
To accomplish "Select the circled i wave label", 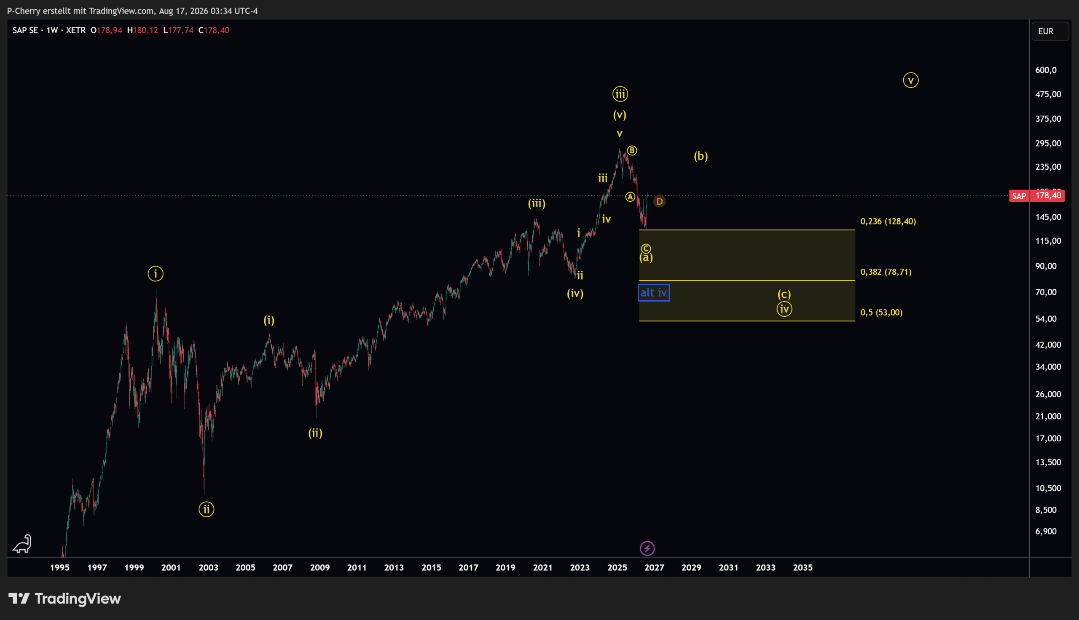I will point(156,273).
